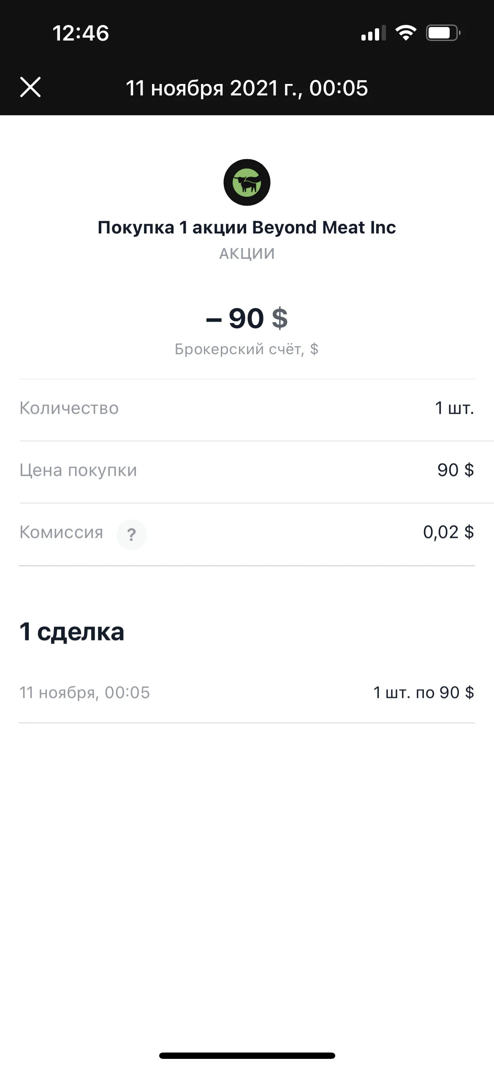The width and height of the screenshot is (494, 1069).
Task: Open the deal row dated 11 ноября, 00:05
Action: click(x=247, y=692)
